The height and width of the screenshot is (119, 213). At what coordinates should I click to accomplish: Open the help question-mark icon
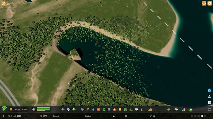[x=204, y=3]
